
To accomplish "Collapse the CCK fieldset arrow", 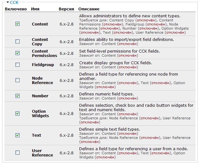I will click(x=8, y=2).
